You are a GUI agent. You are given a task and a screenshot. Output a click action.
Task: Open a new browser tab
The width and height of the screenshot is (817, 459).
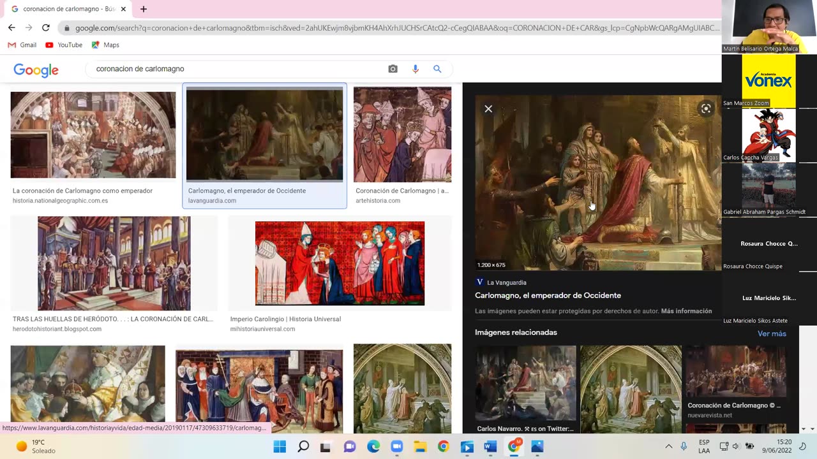point(144,9)
